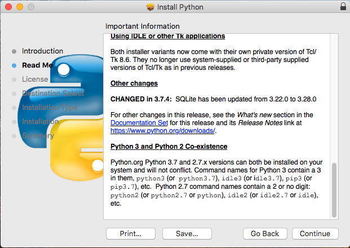Click the Summary step label
This screenshot has width=350, height=248.
tap(38, 135)
